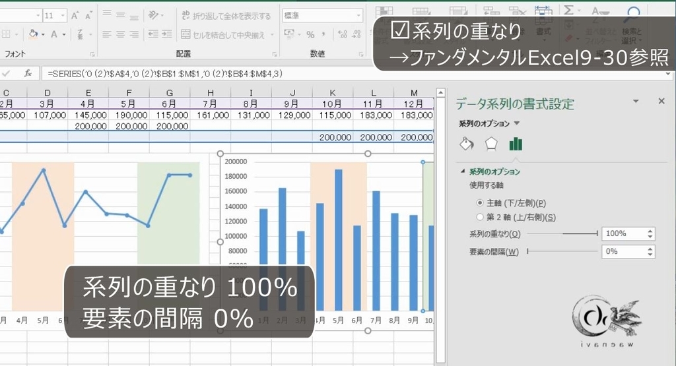Apply comma style number format
Viewport: 676px width, 366px height.
pos(323,34)
